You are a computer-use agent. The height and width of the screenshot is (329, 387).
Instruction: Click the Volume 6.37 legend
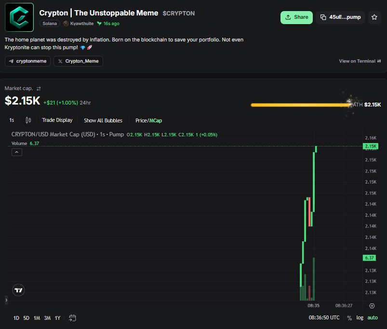(25, 143)
